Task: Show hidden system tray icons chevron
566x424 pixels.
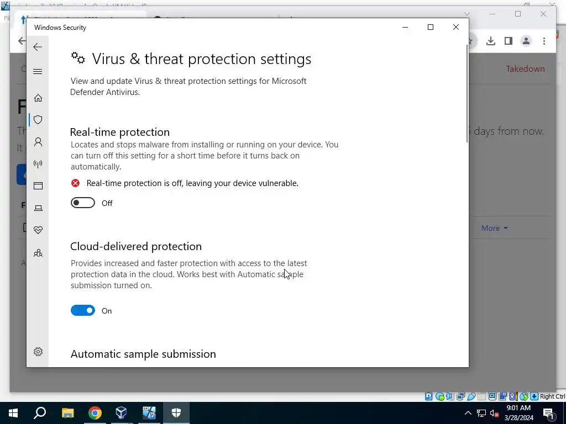Action: click(468, 413)
